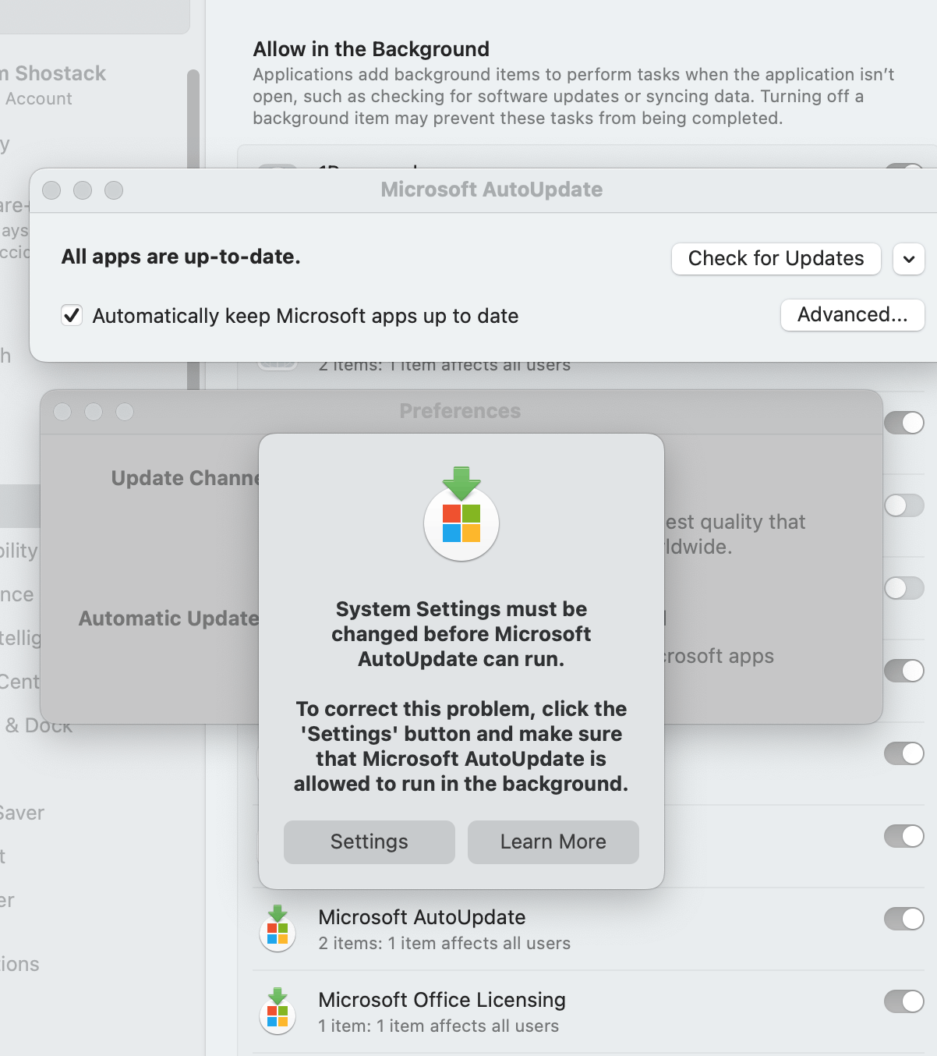937x1056 pixels.
Task: Close the Microsoft AutoUpdate window
Action: [51, 190]
